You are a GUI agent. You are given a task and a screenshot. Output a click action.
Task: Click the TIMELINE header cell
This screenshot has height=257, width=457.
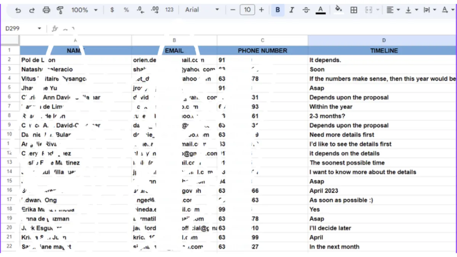point(382,50)
